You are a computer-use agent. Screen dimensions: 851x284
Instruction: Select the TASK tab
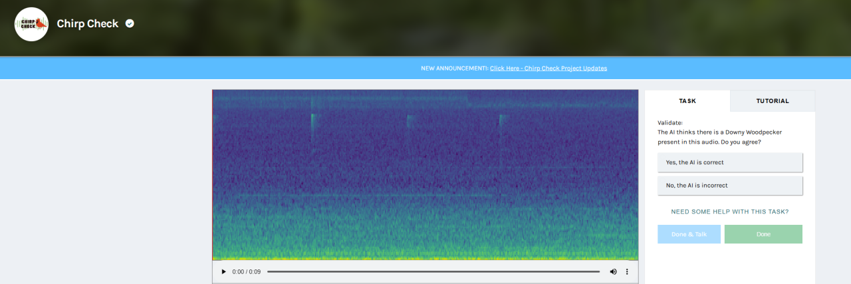[x=687, y=101]
